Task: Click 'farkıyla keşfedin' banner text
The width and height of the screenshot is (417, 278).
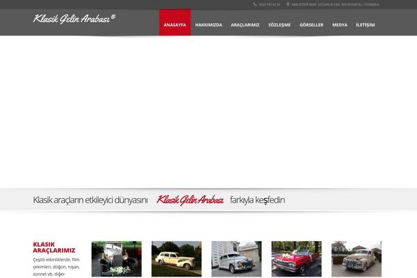Action: tap(257, 200)
